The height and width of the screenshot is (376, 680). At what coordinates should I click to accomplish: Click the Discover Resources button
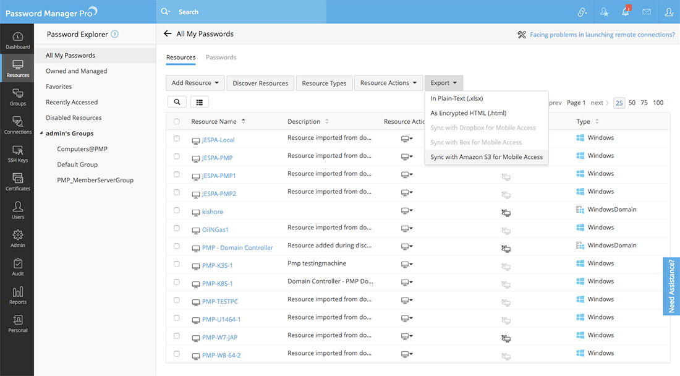260,83
